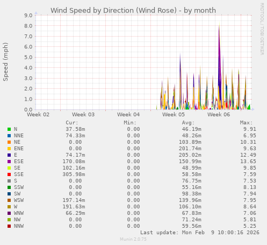The height and width of the screenshot is (245, 267).
Task: Click the dark blue E legend swatch
Action: [9, 155]
